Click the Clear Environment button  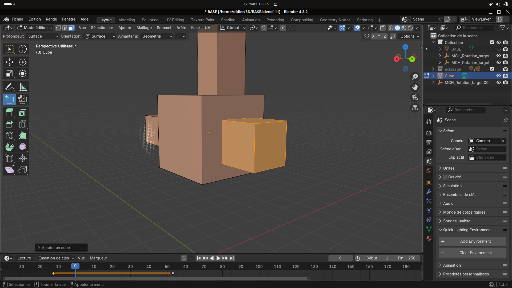(x=473, y=253)
